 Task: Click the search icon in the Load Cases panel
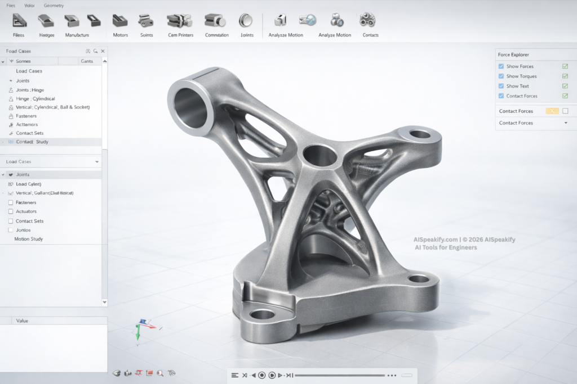click(95, 51)
